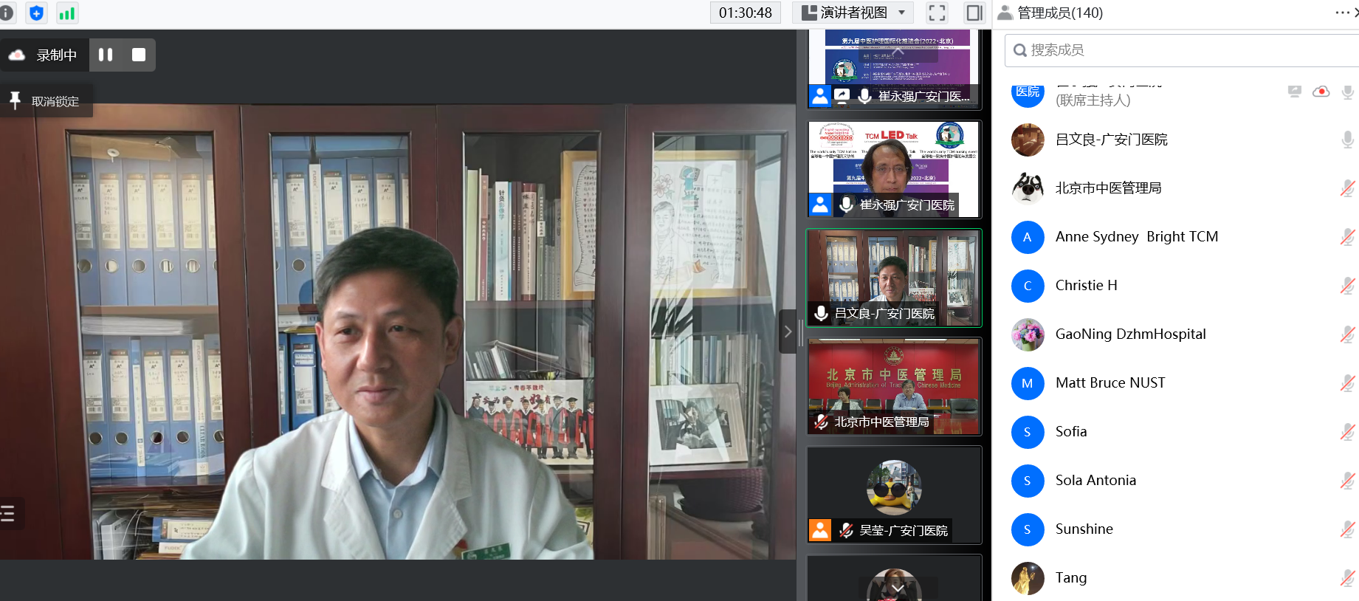Pause the cloud recording
Screen dimensions: 1359x601
pos(106,55)
